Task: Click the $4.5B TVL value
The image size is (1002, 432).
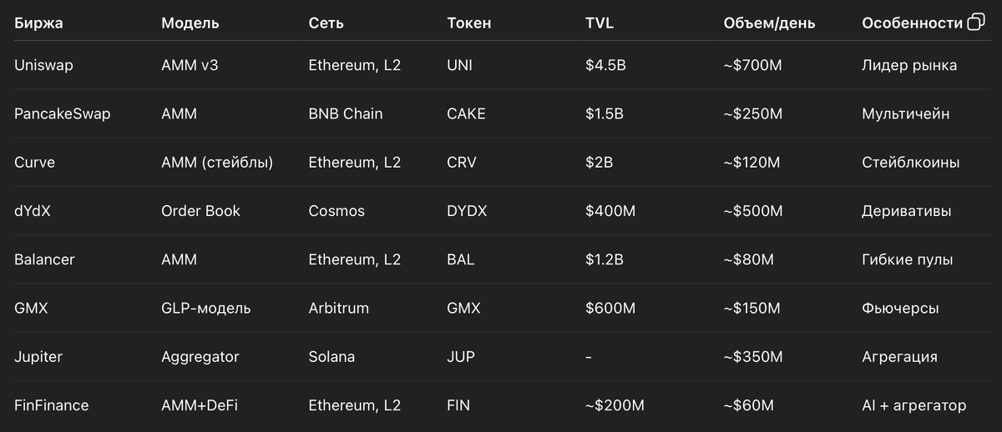Action: click(605, 65)
